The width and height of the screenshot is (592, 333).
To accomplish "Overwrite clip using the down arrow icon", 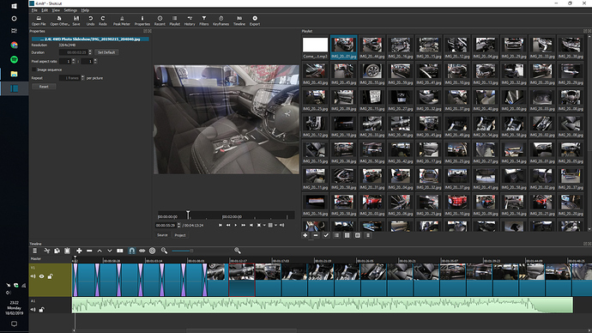I will pyautogui.click(x=110, y=251).
